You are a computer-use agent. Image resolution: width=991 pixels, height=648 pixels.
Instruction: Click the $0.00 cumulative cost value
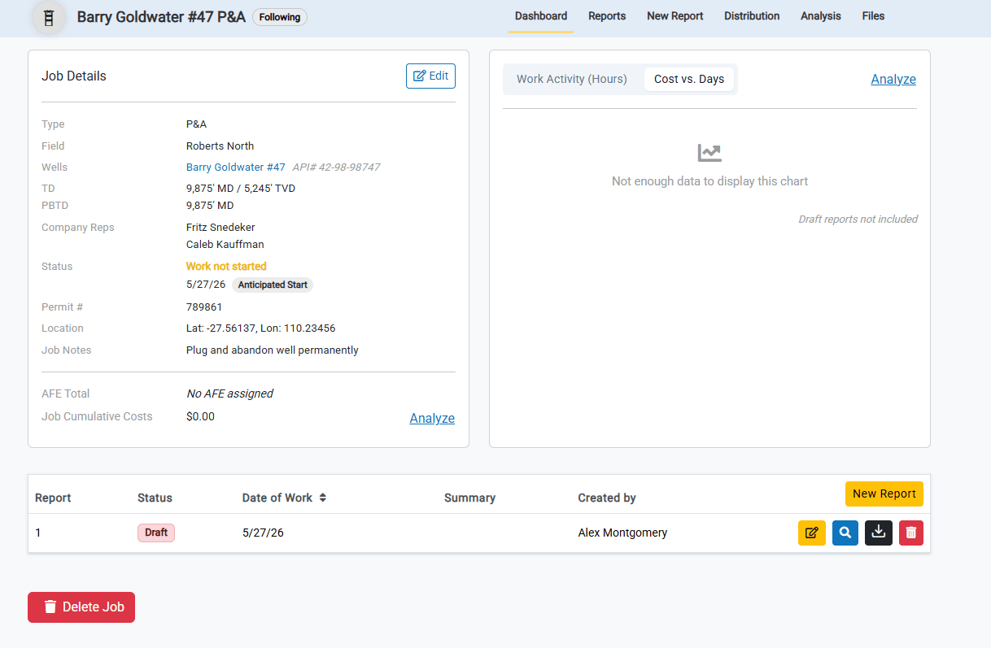[200, 416]
